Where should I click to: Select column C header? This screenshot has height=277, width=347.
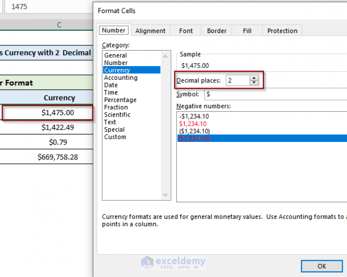coord(47,24)
